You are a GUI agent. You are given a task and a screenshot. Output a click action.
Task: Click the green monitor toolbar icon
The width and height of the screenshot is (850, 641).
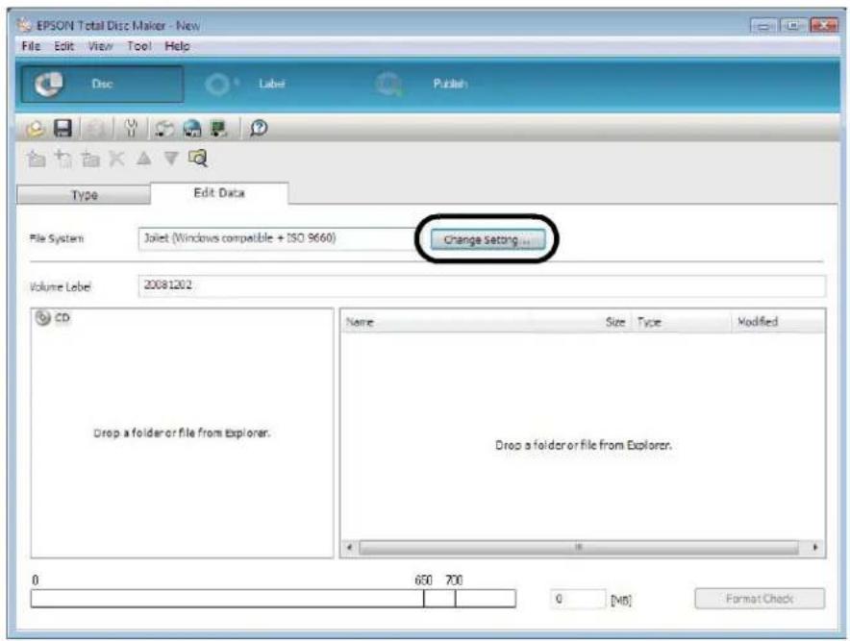pyautogui.click(x=218, y=129)
